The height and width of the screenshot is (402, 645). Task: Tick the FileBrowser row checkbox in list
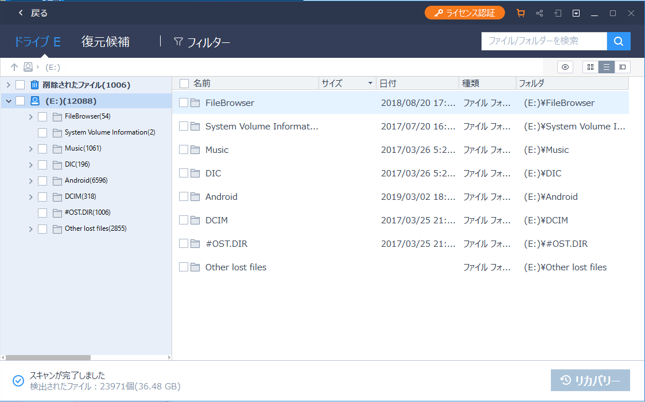184,103
